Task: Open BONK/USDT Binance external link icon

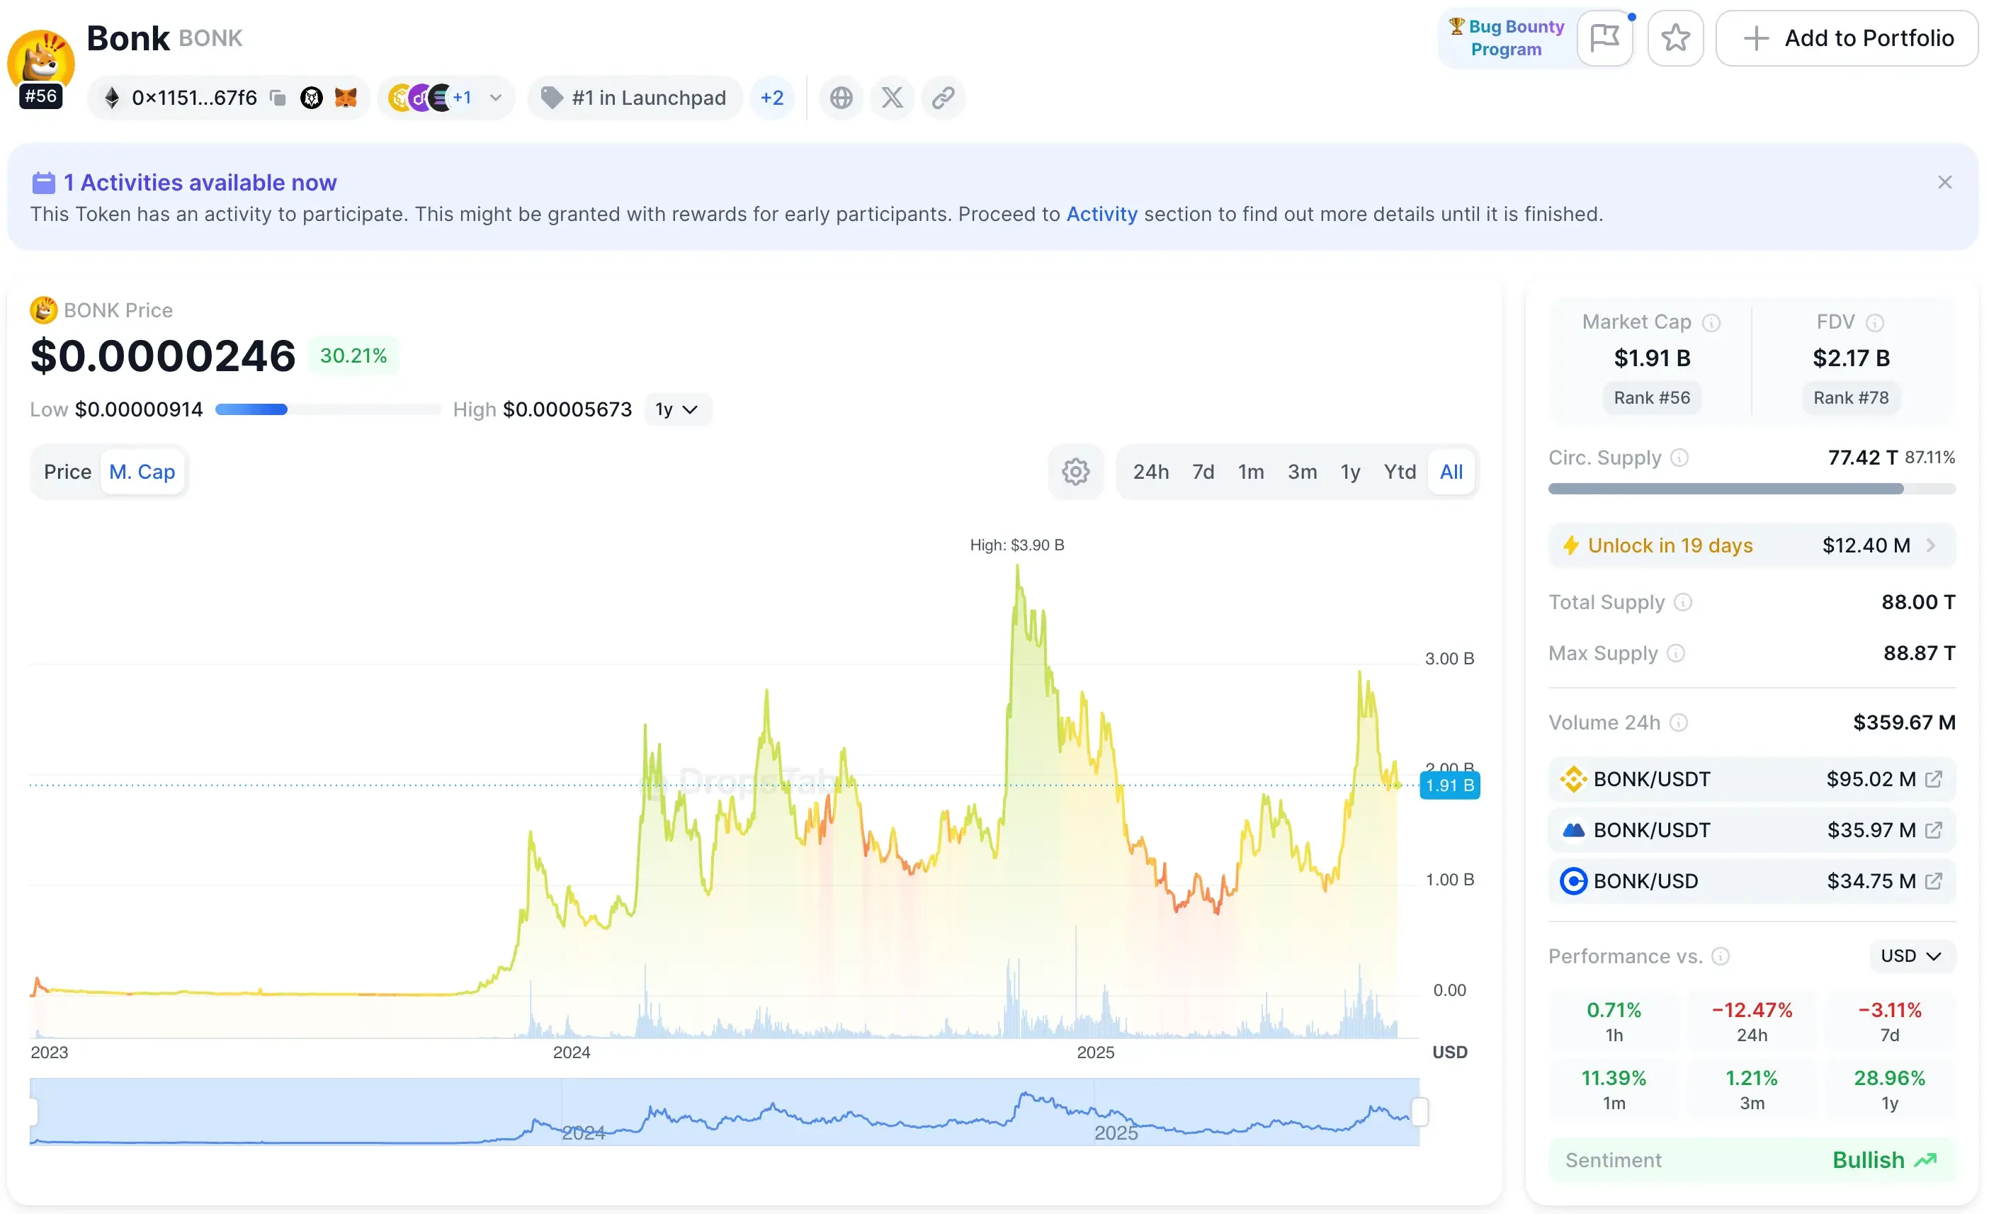Action: (1933, 779)
